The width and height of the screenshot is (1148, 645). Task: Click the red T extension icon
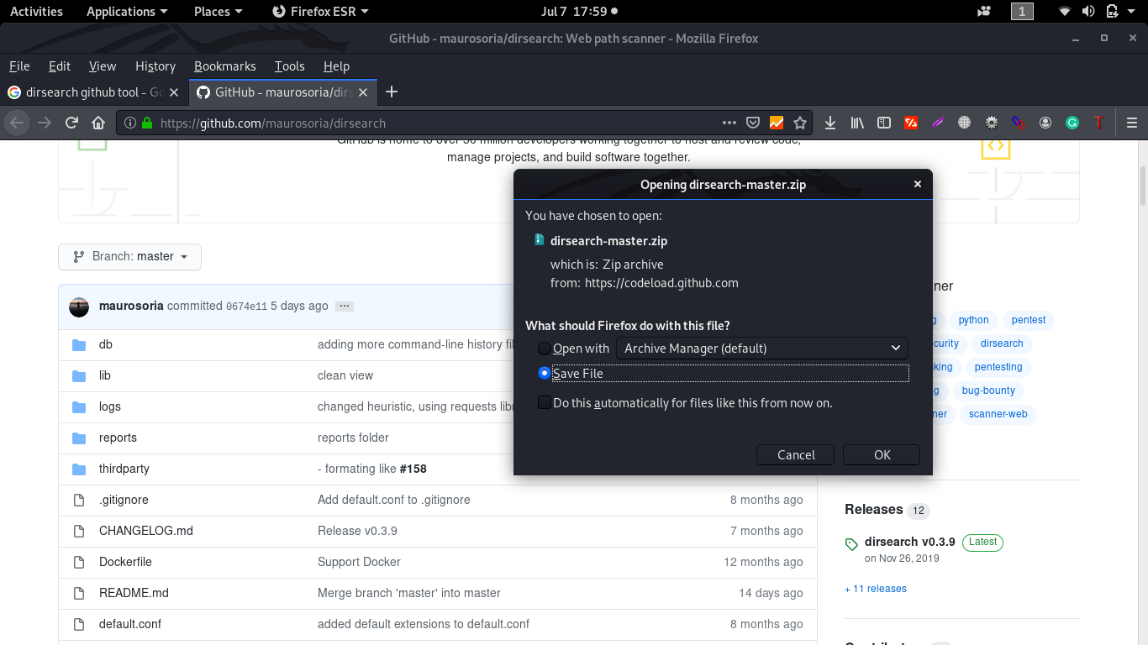[1098, 123]
